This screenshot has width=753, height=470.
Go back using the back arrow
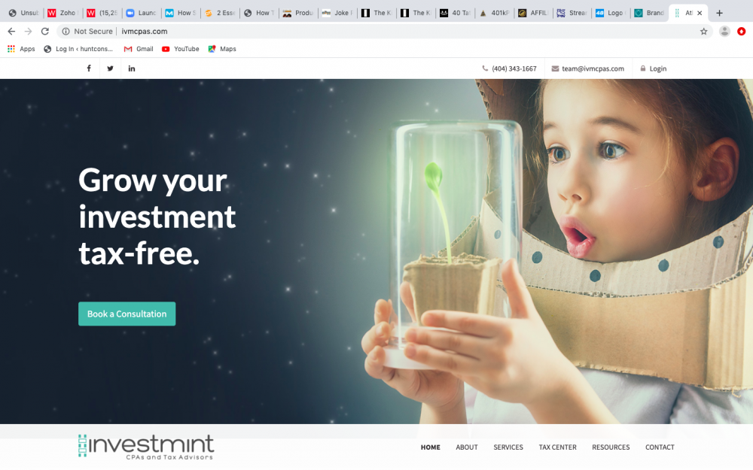coord(11,31)
